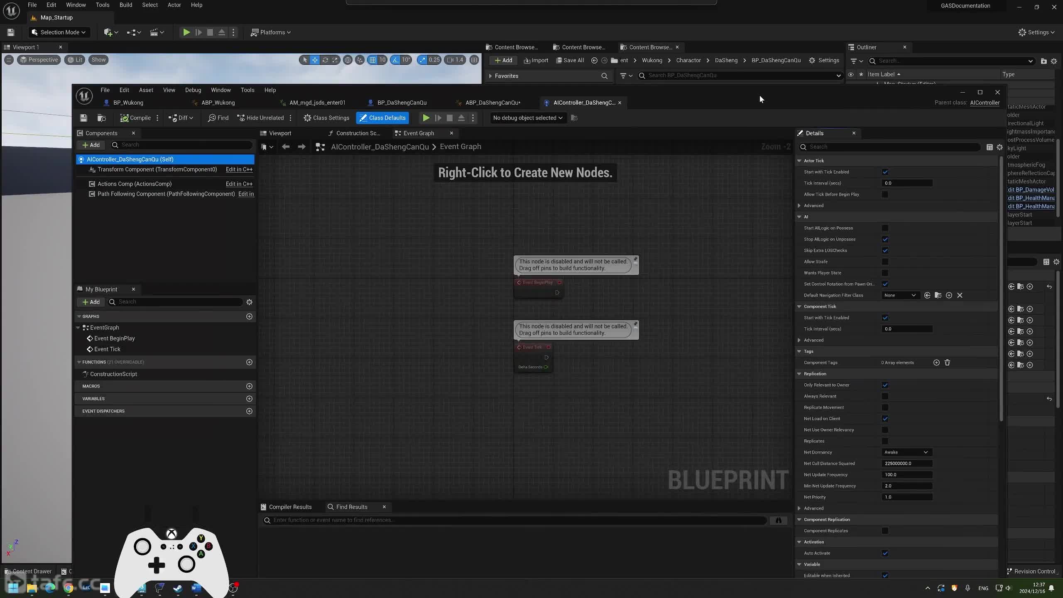Image resolution: width=1063 pixels, height=598 pixels.
Task: Click the main toolbar Stop button
Action: pos(210,32)
